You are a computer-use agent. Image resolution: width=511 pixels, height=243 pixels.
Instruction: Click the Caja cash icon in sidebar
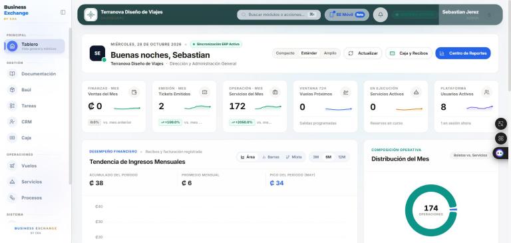(12, 138)
